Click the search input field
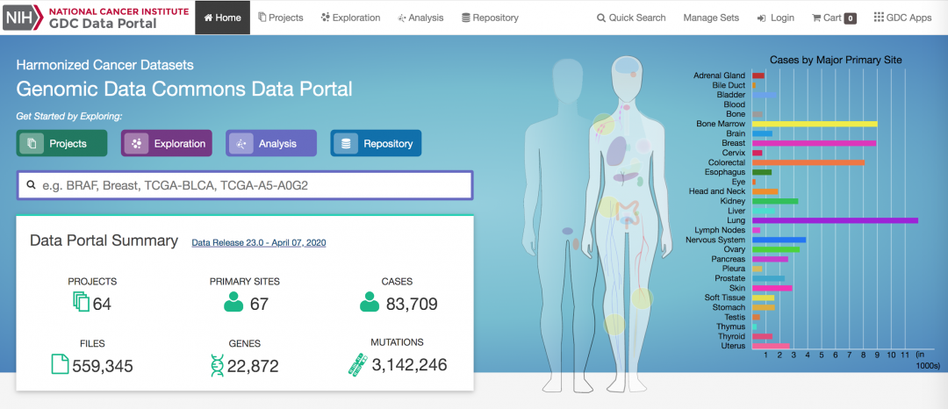 pyautogui.click(x=245, y=185)
